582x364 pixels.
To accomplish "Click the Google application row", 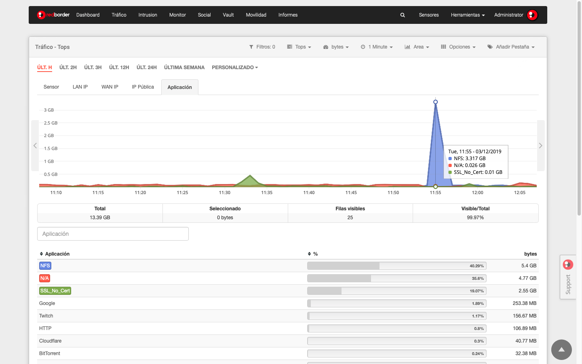I will 288,303.
